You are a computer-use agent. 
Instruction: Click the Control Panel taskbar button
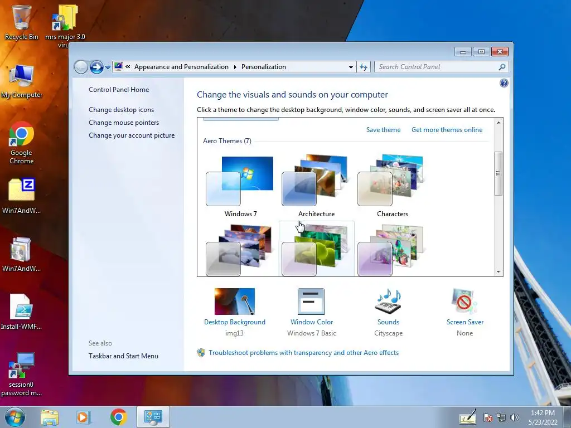(153, 417)
